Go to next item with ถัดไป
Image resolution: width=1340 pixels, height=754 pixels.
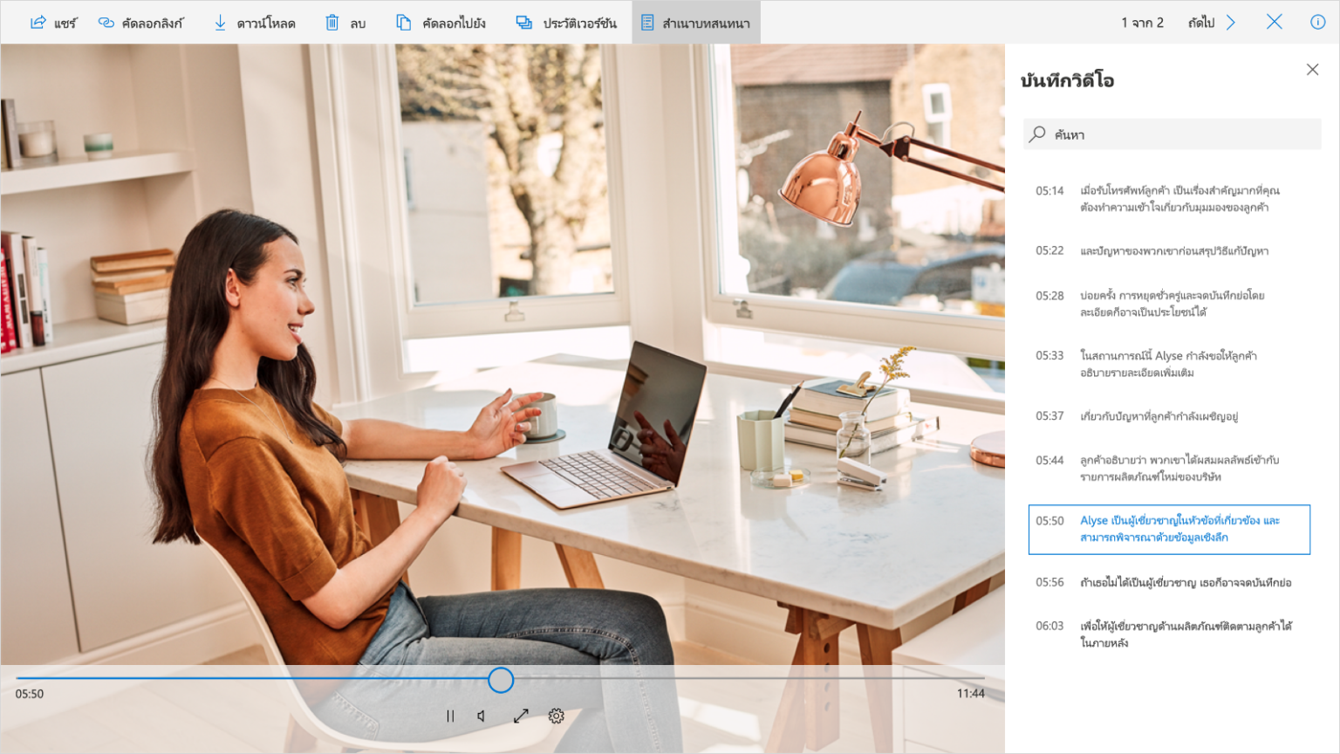point(1213,23)
